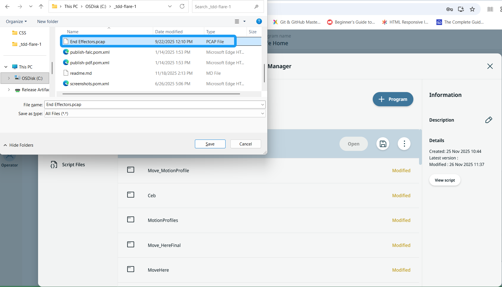
Task: Sort files by Date modified column
Action: tap(169, 32)
